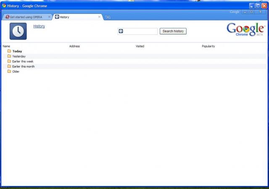Close the Get started using OPERA tab

click(x=49, y=17)
